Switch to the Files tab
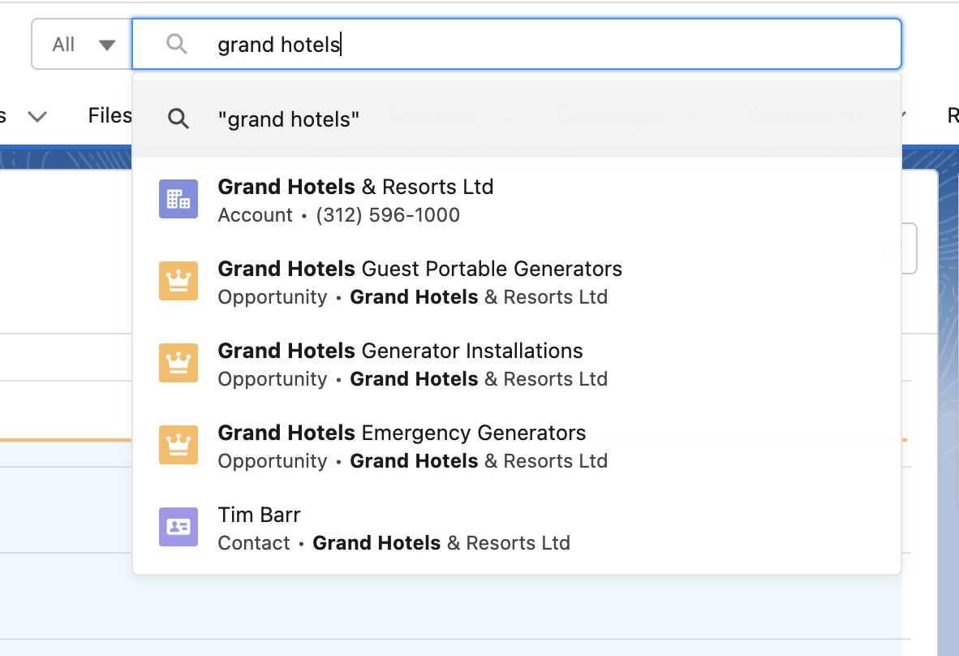Screen dimensions: 959x656 pos(110,116)
